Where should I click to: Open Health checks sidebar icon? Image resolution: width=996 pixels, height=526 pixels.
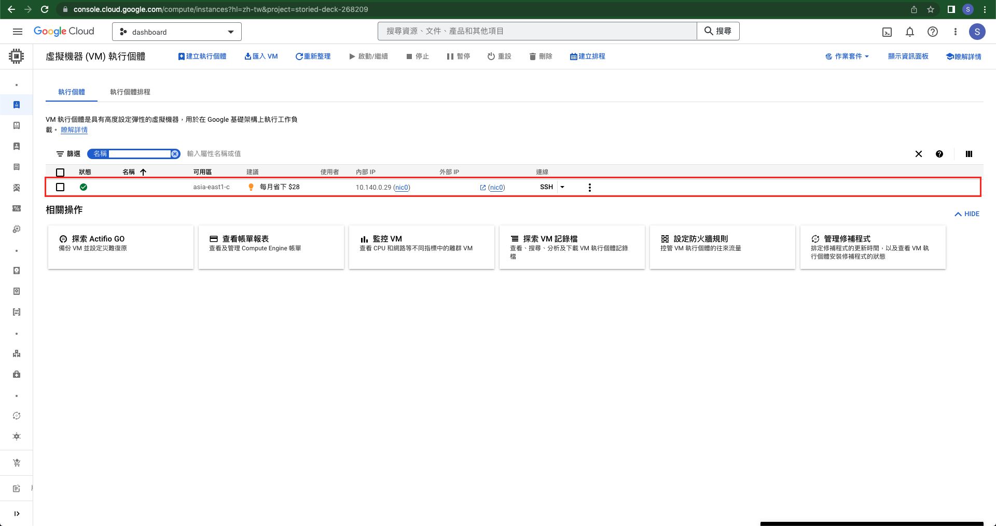click(x=17, y=374)
